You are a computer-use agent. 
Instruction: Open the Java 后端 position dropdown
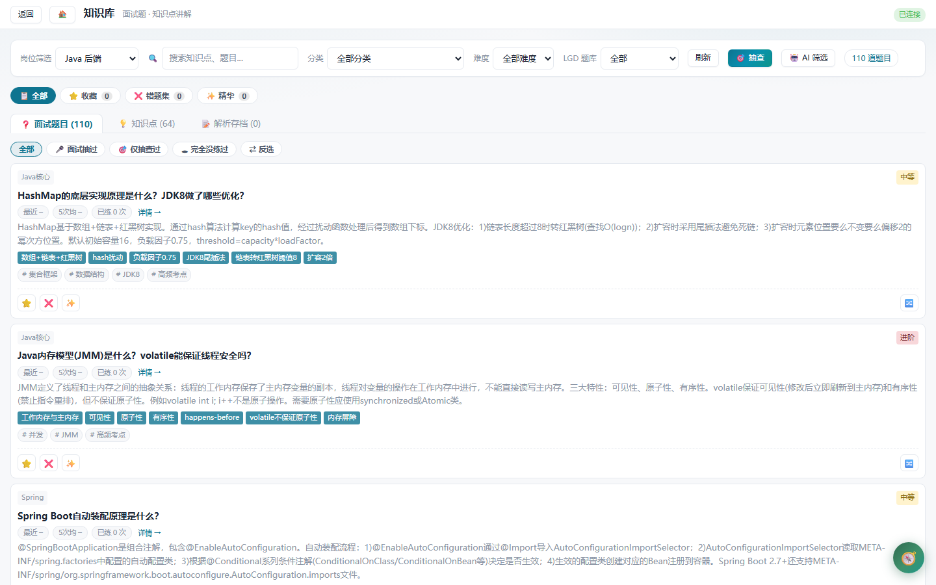click(x=97, y=58)
